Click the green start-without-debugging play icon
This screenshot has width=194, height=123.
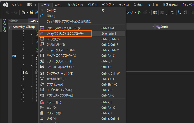click(139, 12)
